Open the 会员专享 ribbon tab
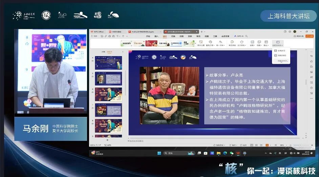The image size is (319, 177). (x=225, y=36)
